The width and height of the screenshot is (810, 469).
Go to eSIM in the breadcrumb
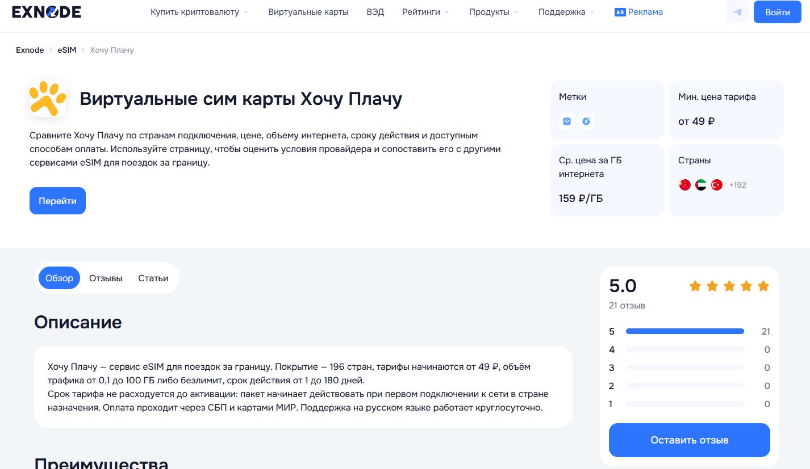click(x=67, y=50)
